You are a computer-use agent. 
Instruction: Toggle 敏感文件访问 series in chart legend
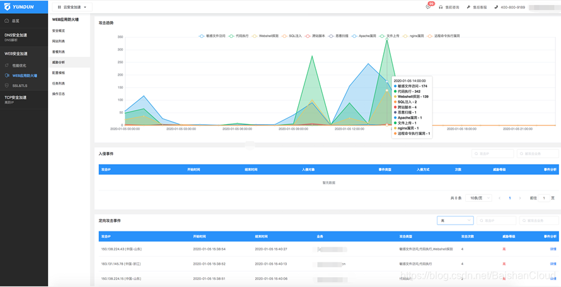point(212,36)
